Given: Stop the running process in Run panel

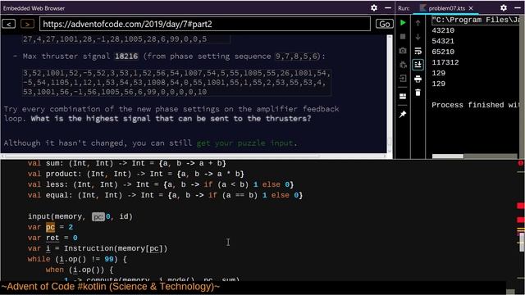Looking at the screenshot, I should click(x=403, y=36).
